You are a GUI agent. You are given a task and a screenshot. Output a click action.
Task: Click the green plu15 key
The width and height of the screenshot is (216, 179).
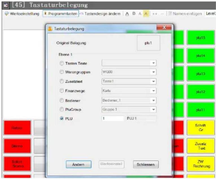pyautogui.click(x=201, y=38)
